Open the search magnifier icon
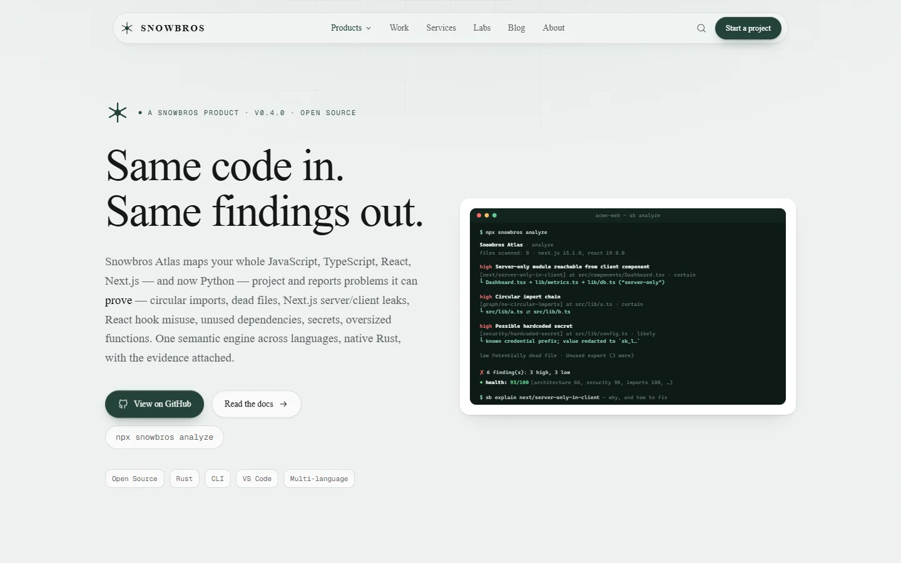The image size is (901, 563). 701,28
